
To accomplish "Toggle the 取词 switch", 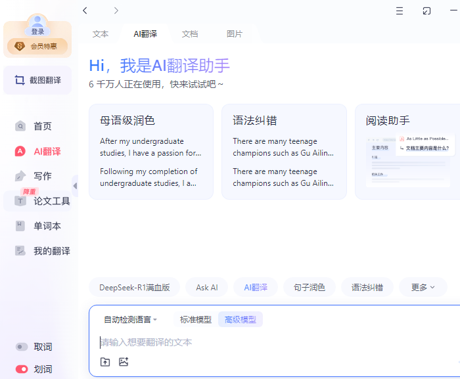I will point(22,347).
